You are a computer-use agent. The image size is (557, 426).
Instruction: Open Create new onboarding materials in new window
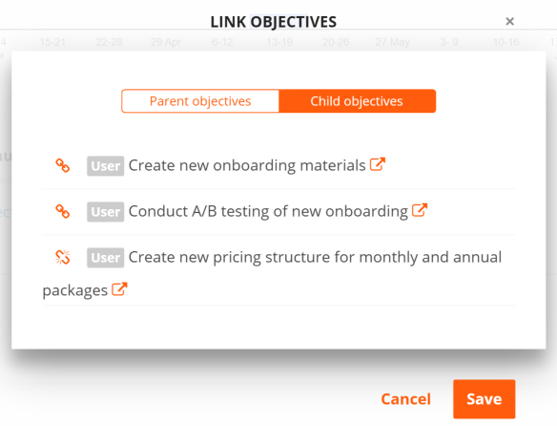coord(378,164)
